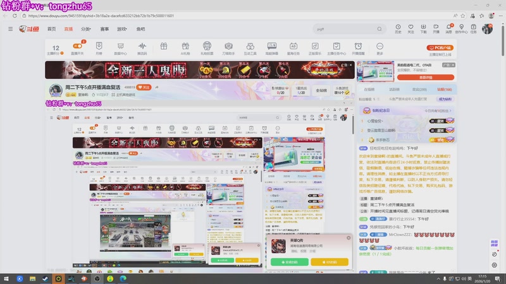The height and width of the screenshot is (284, 506).
Task: Open the hamburger menu beside Douyu logo
Action: (x=10, y=29)
